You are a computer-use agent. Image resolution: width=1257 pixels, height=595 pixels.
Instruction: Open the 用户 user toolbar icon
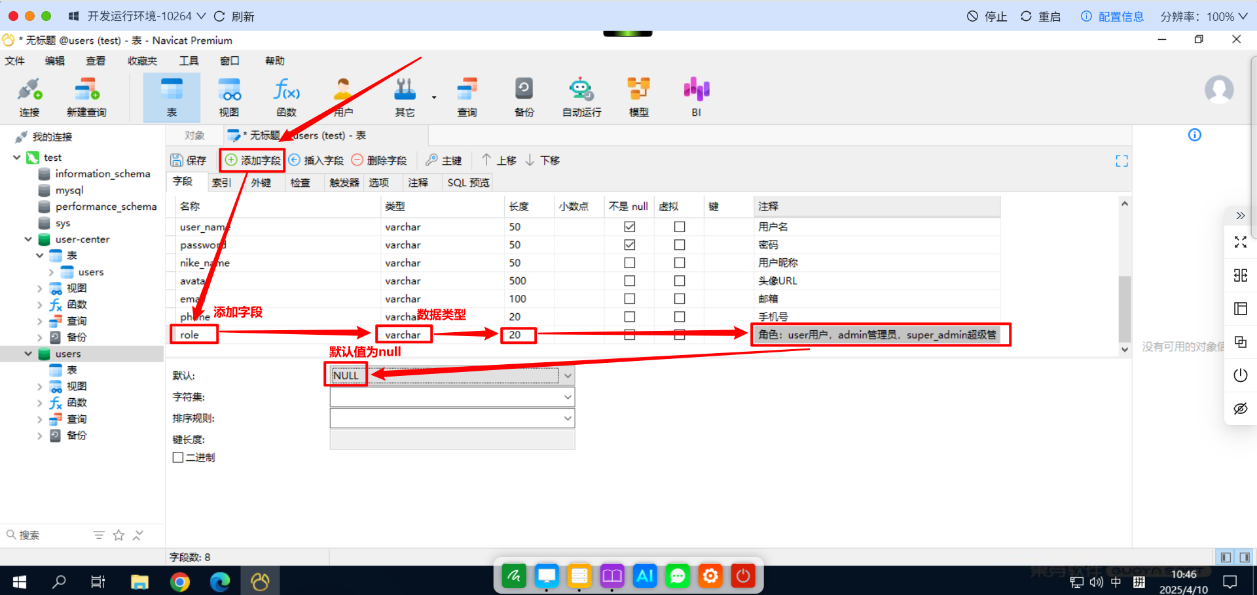[x=343, y=97]
